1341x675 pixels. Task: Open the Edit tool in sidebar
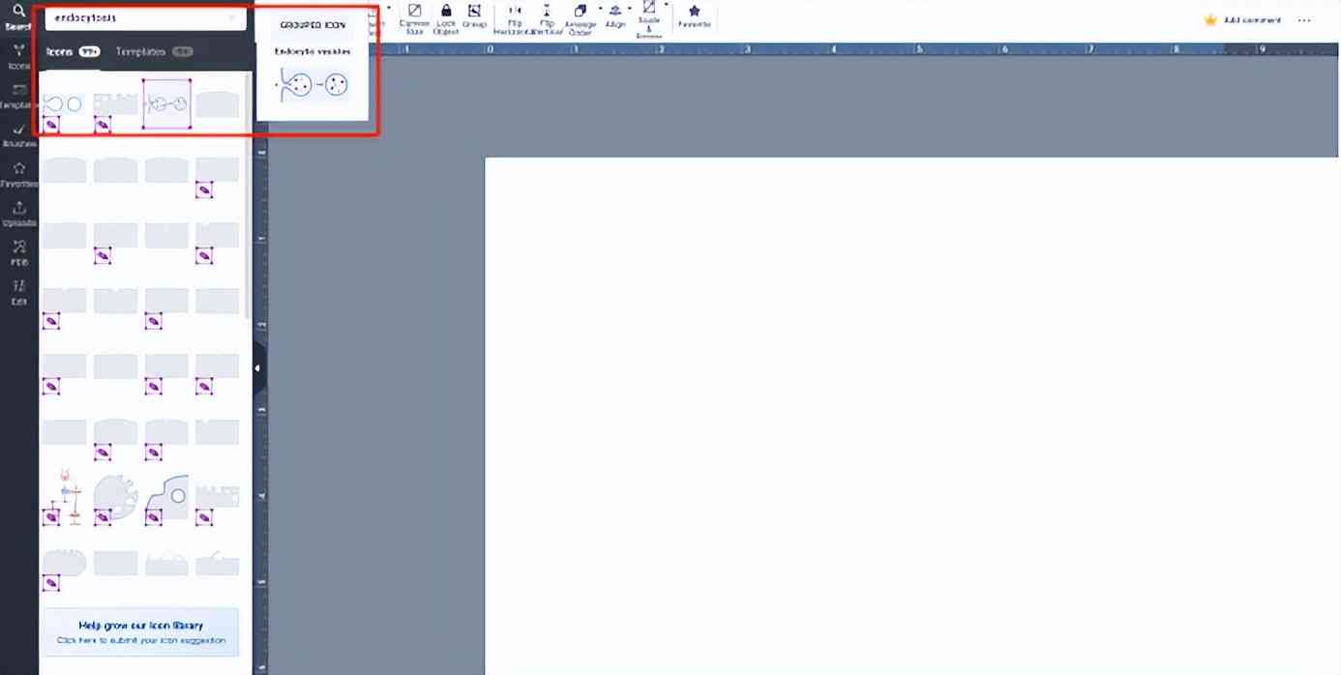pyautogui.click(x=18, y=292)
